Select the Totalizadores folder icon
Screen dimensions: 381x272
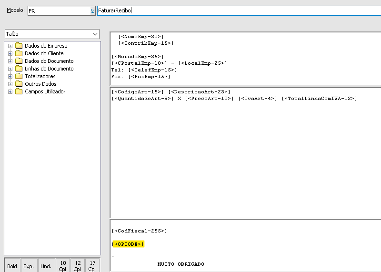tap(19, 76)
